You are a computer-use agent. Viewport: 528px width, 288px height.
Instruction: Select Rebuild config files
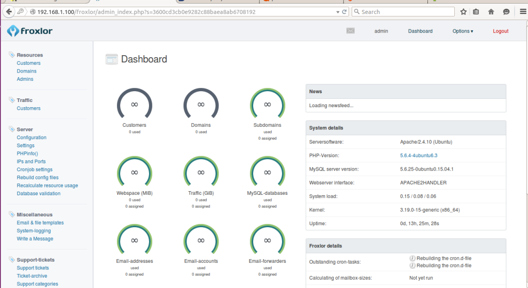38,177
